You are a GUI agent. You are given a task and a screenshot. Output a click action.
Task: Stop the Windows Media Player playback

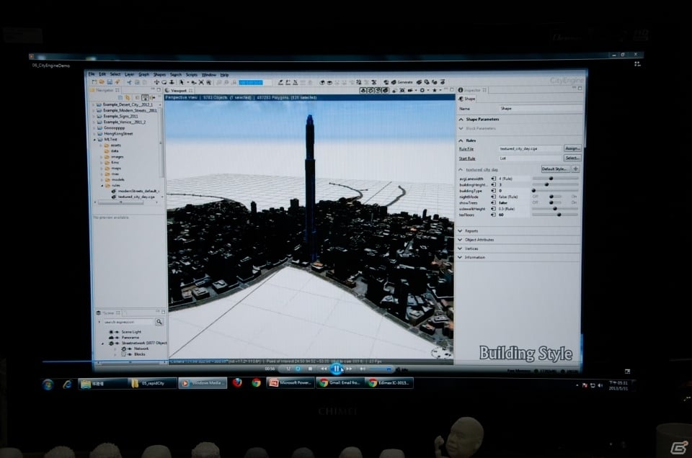[x=310, y=369]
